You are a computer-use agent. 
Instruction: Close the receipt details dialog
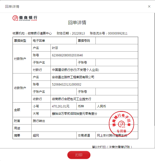coord(149,6)
